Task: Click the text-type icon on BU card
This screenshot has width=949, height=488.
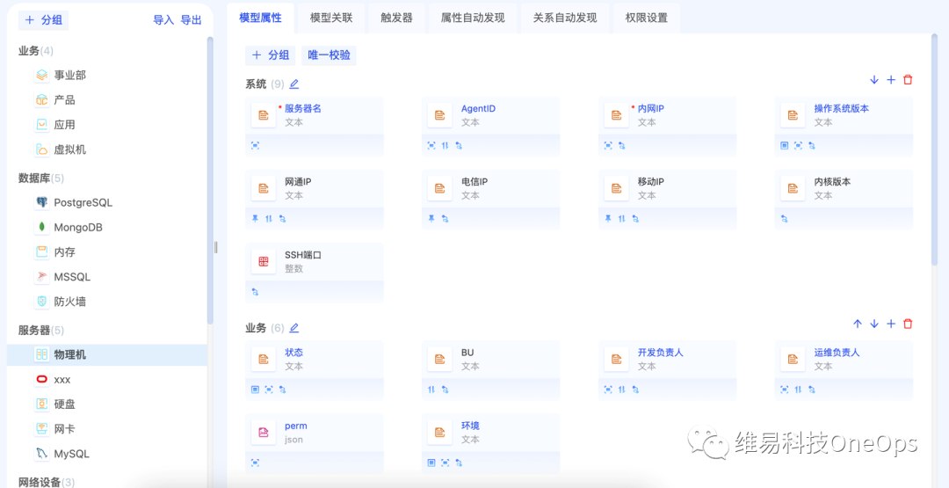Action: pos(440,359)
